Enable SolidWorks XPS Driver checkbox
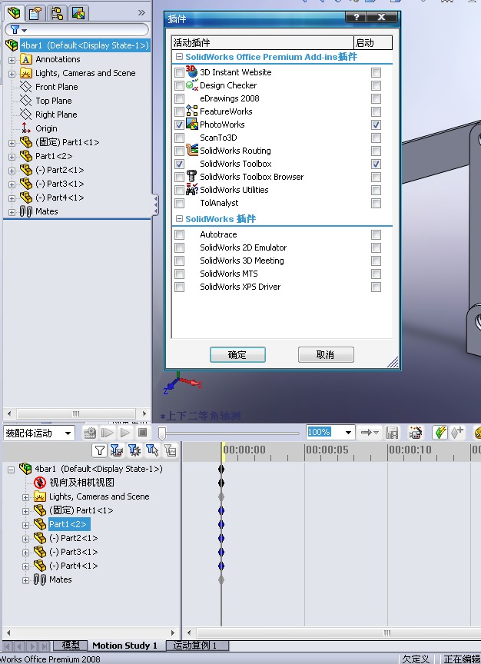The width and height of the screenshot is (481, 664). point(179,287)
